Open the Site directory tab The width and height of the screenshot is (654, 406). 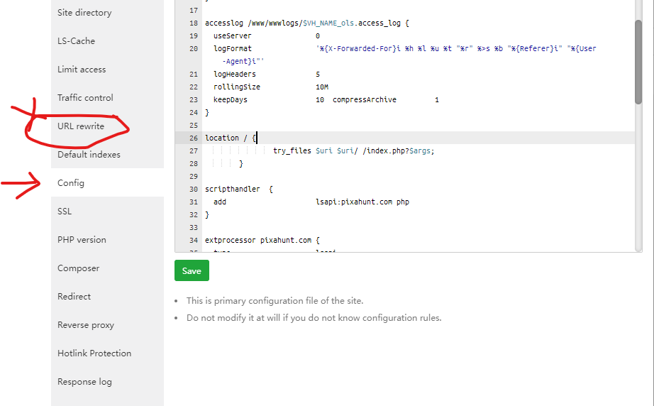pos(84,13)
